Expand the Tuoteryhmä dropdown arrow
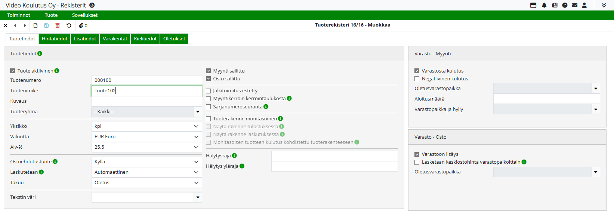This screenshot has height=222, width=614. 198,112
